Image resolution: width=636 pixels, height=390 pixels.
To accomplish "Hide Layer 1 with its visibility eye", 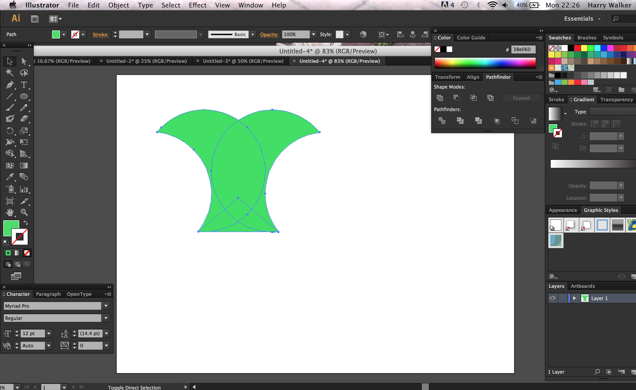I will click(553, 298).
